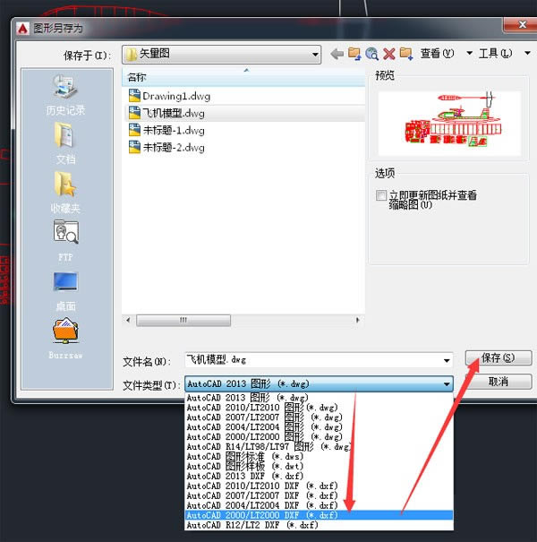Select AutoCAD 2004/LT2004 图形 (*.dwg) option
The width and height of the screenshot is (537, 542).
(x=319, y=427)
